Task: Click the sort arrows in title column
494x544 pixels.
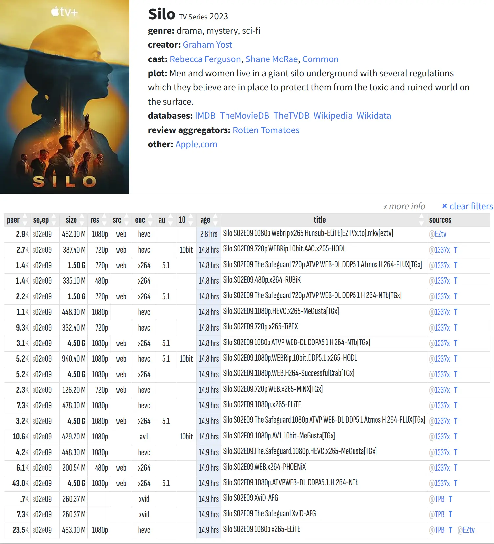Action: [x=421, y=220]
